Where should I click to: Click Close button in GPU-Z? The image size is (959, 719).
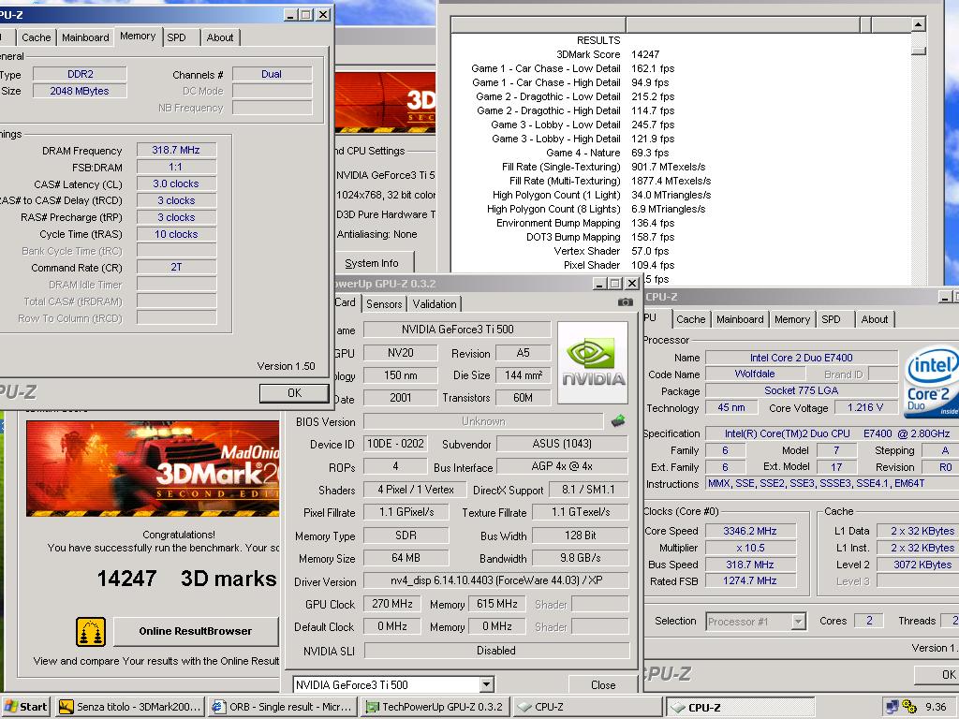(x=603, y=684)
